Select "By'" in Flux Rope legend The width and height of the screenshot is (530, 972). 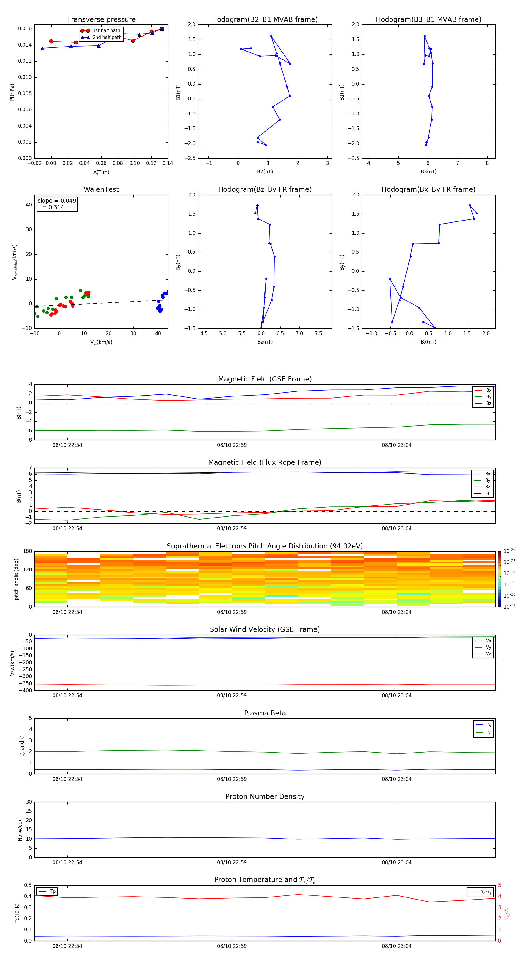coord(483,480)
